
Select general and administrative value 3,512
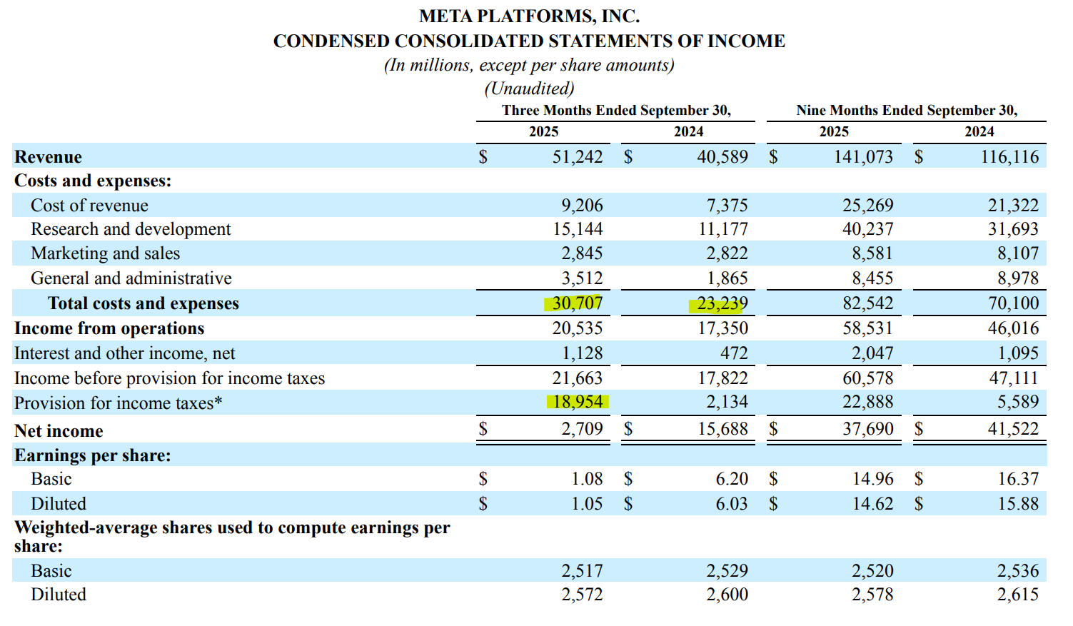(582, 278)
